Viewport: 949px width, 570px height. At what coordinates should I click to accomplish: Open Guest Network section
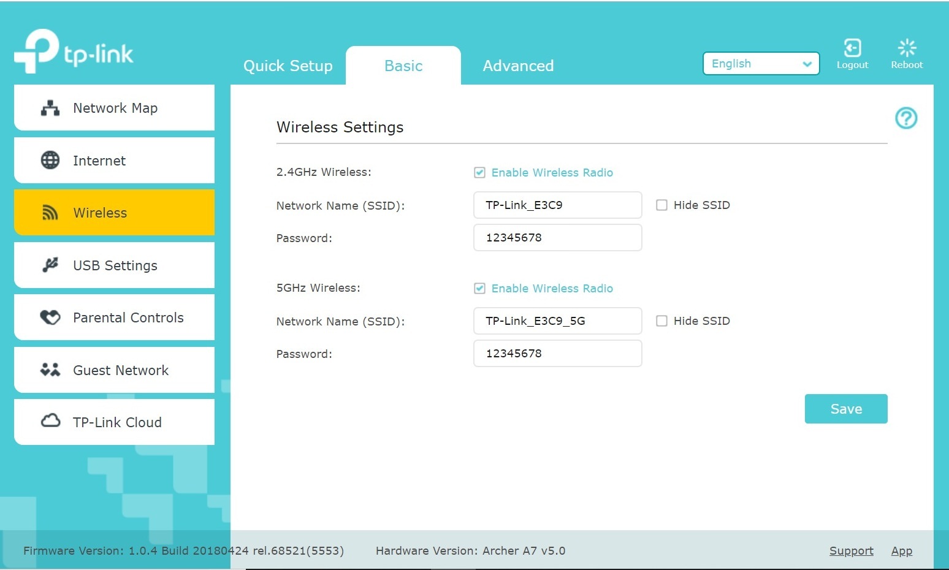115,370
